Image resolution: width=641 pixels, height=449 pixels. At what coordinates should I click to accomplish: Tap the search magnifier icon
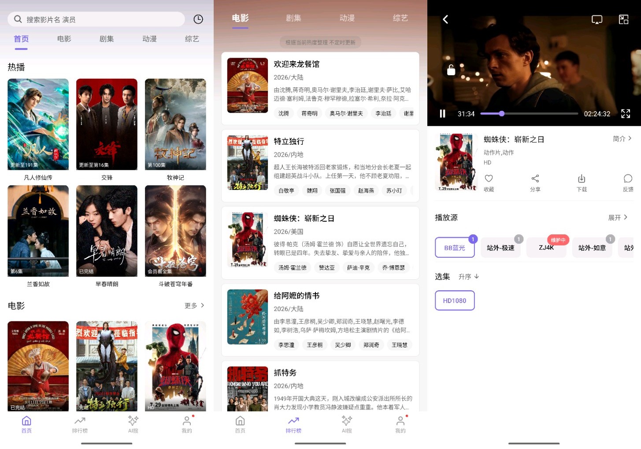click(18, 19)
